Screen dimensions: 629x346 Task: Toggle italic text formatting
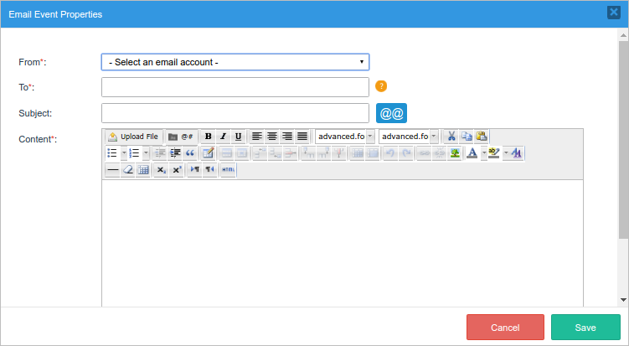(223, 137)
